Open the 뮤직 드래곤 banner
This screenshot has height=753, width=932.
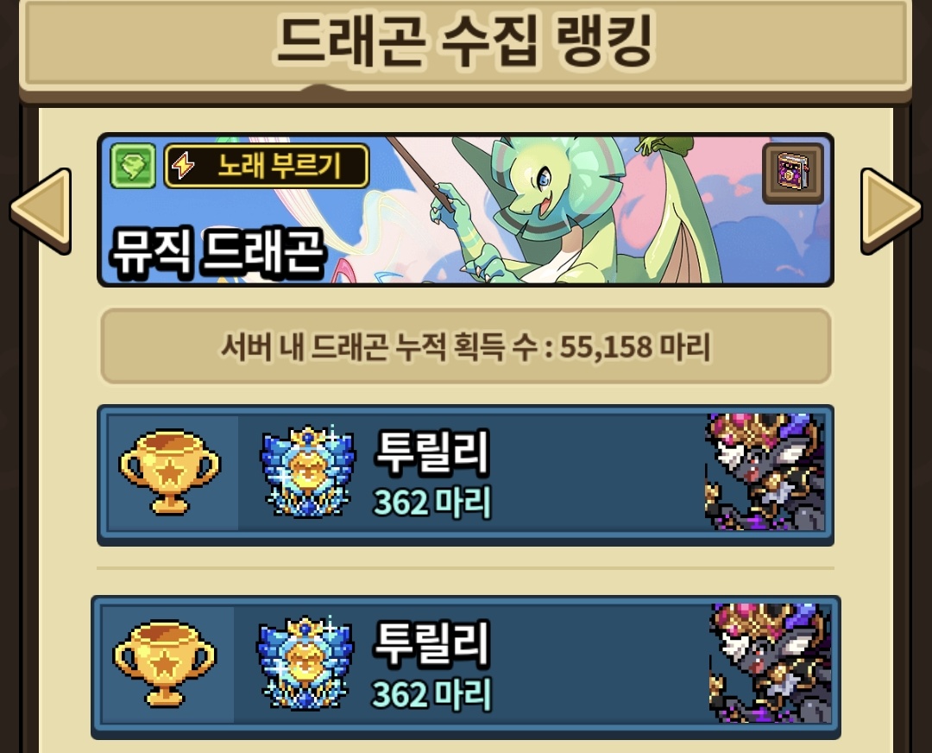tap(465, 210)
